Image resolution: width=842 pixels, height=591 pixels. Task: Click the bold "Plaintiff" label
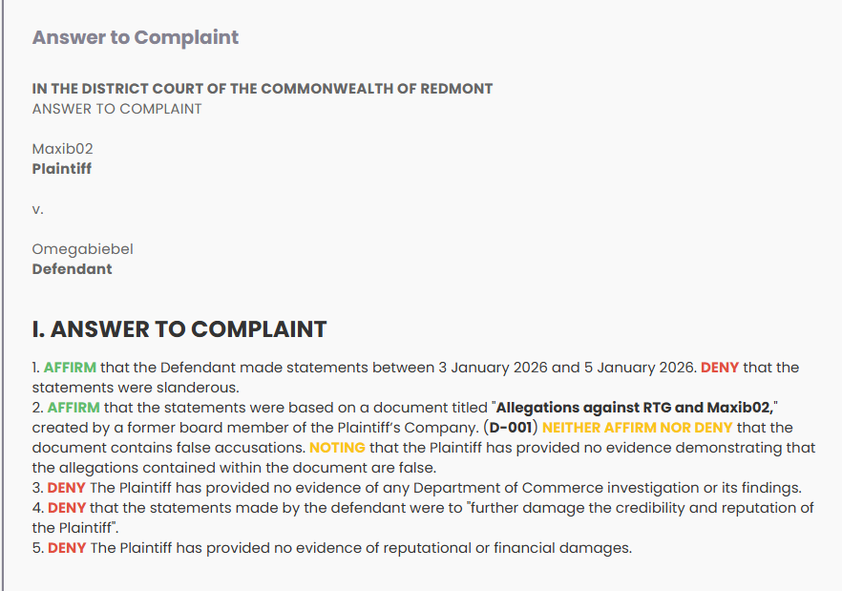pos(62,169)
